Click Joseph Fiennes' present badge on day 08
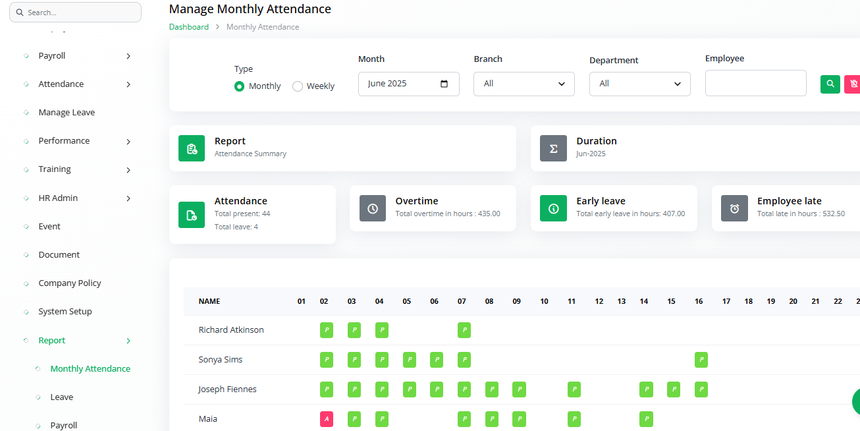Viewport: 860px width, 431px height. pos(492,389)
